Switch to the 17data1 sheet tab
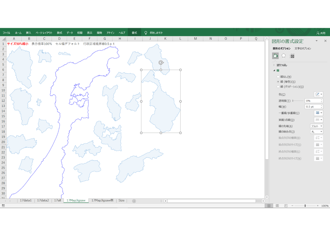This screenshot has height=236, width=330. [x=26, y=200]
